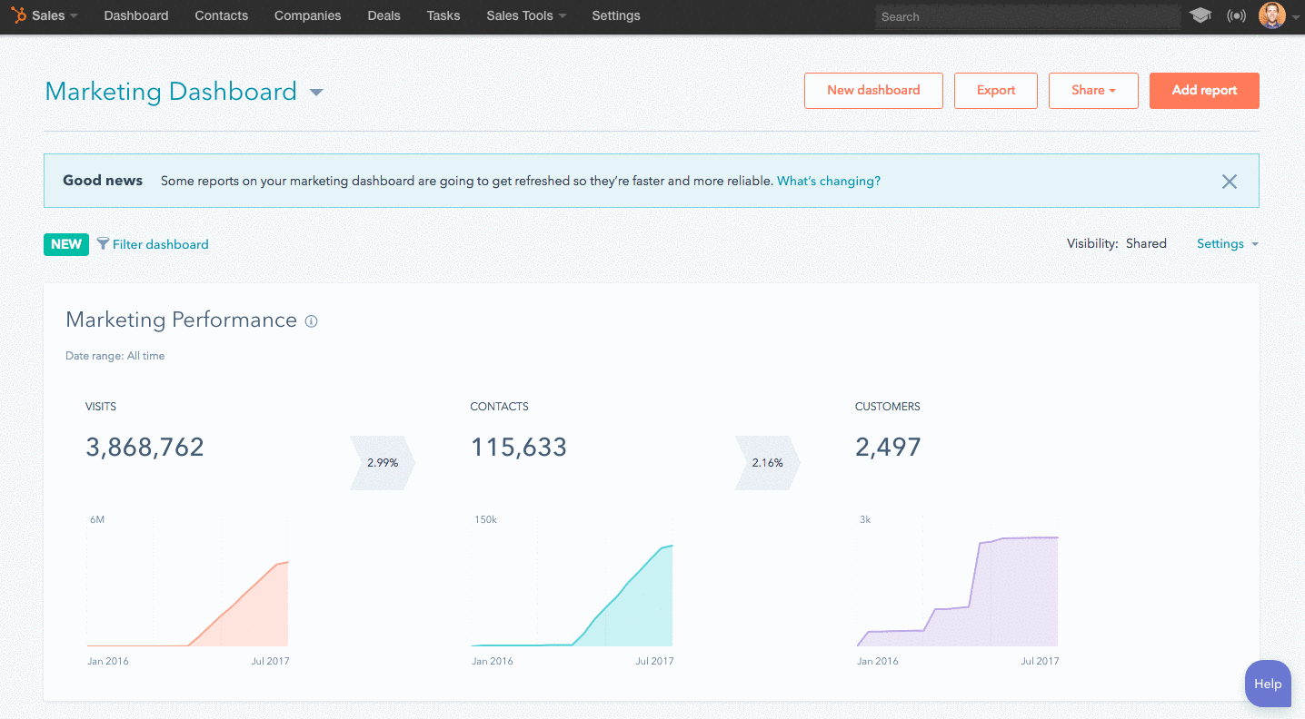Screen dimensions: 1305x719
Task: Open notifications with the broadcast icon
Action: tap(1236, 15)
